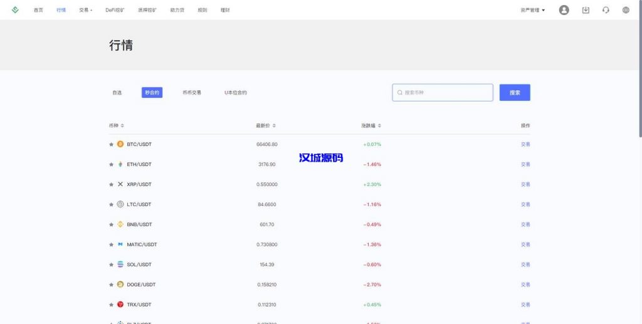This screenshot has width=642, height=324.
Task: Open customer service headset icon
Action: (606, 10)
